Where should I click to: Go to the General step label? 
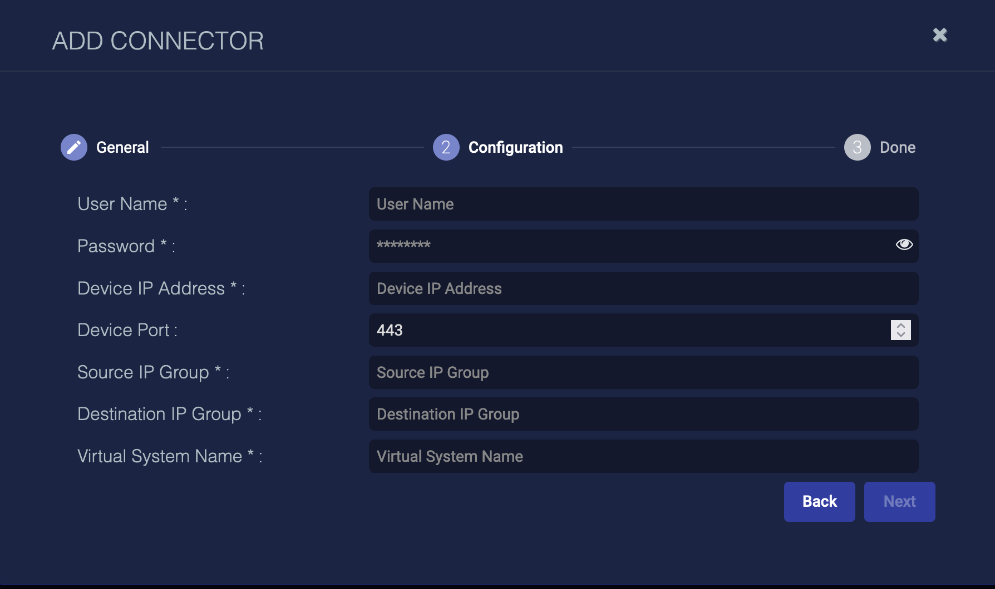[122, 147]
